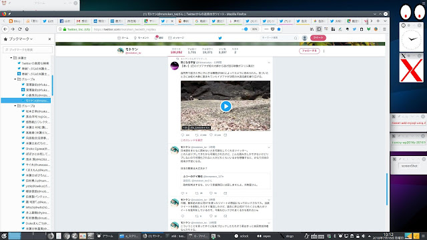
Task: Show list of all tabs dropdown
Action: [385, 21]
